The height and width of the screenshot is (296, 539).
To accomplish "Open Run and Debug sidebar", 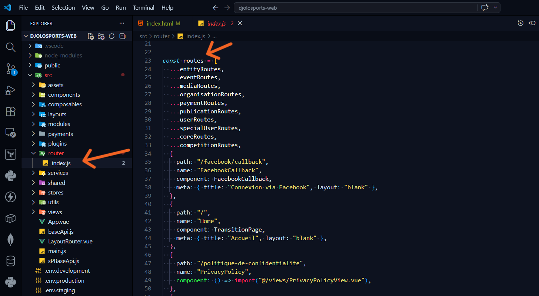I will [10, 90].
